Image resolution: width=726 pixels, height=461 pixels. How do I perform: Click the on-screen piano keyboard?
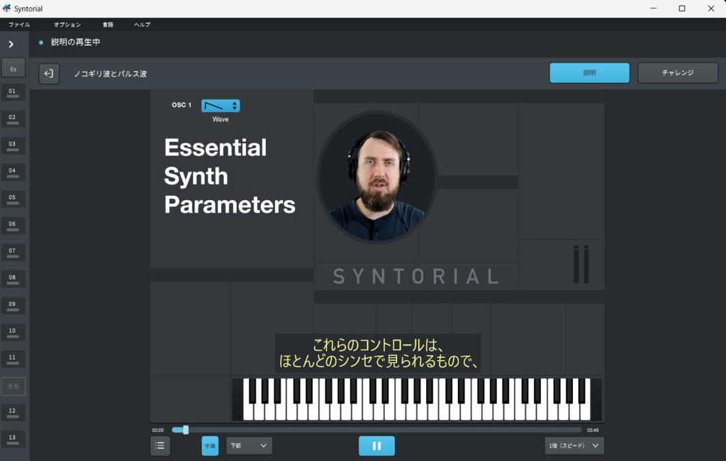pos(417,399)
